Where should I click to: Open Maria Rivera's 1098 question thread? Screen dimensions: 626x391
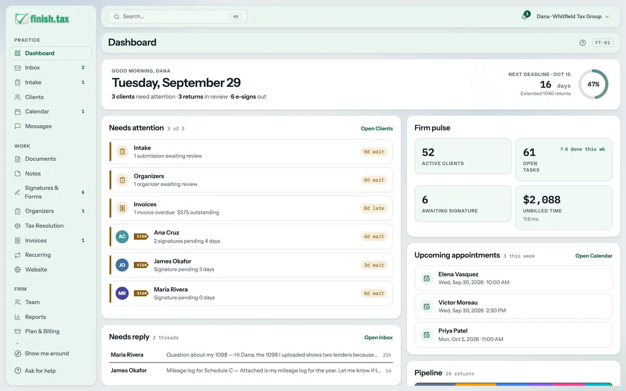tap(251, 355)
